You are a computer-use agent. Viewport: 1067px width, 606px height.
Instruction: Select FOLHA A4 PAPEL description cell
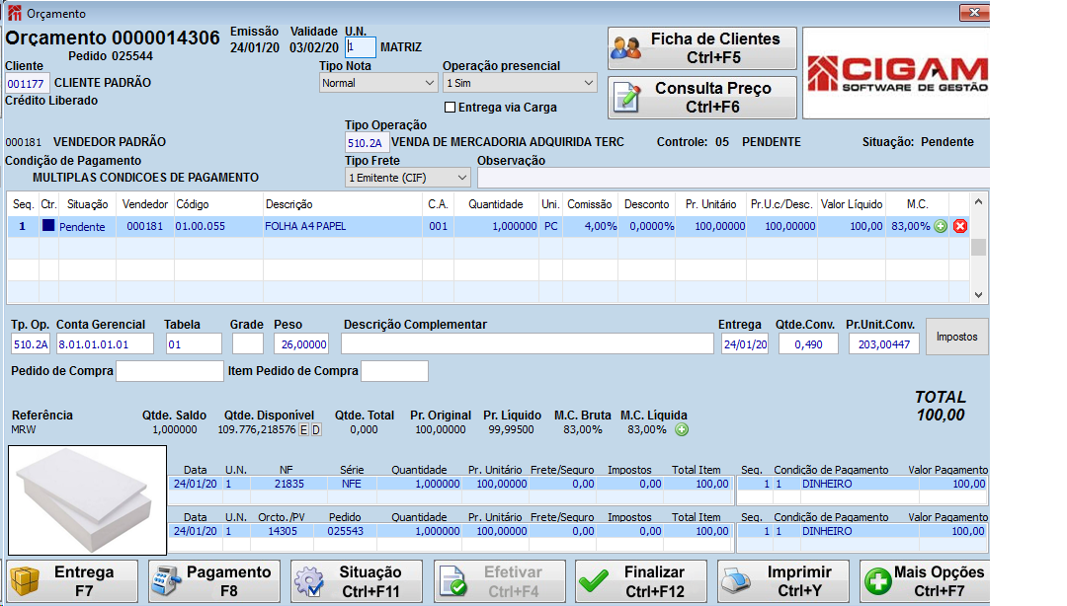point(342,226)
